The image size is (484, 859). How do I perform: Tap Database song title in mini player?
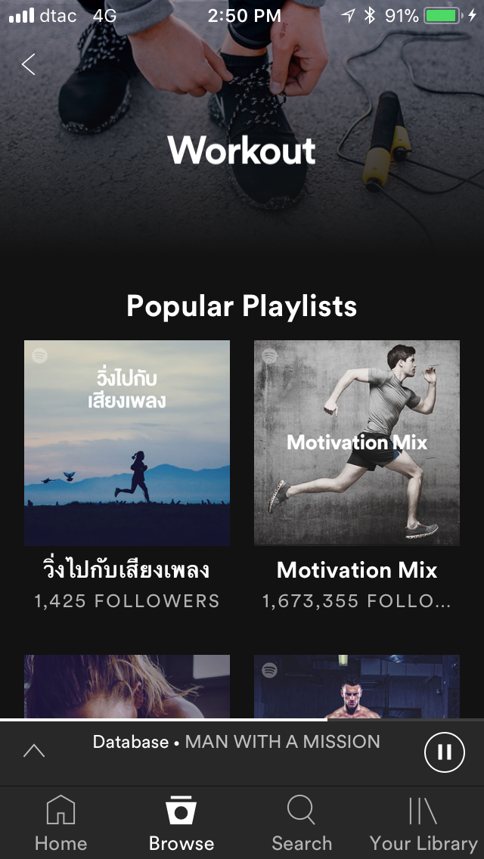coord(131,742)
